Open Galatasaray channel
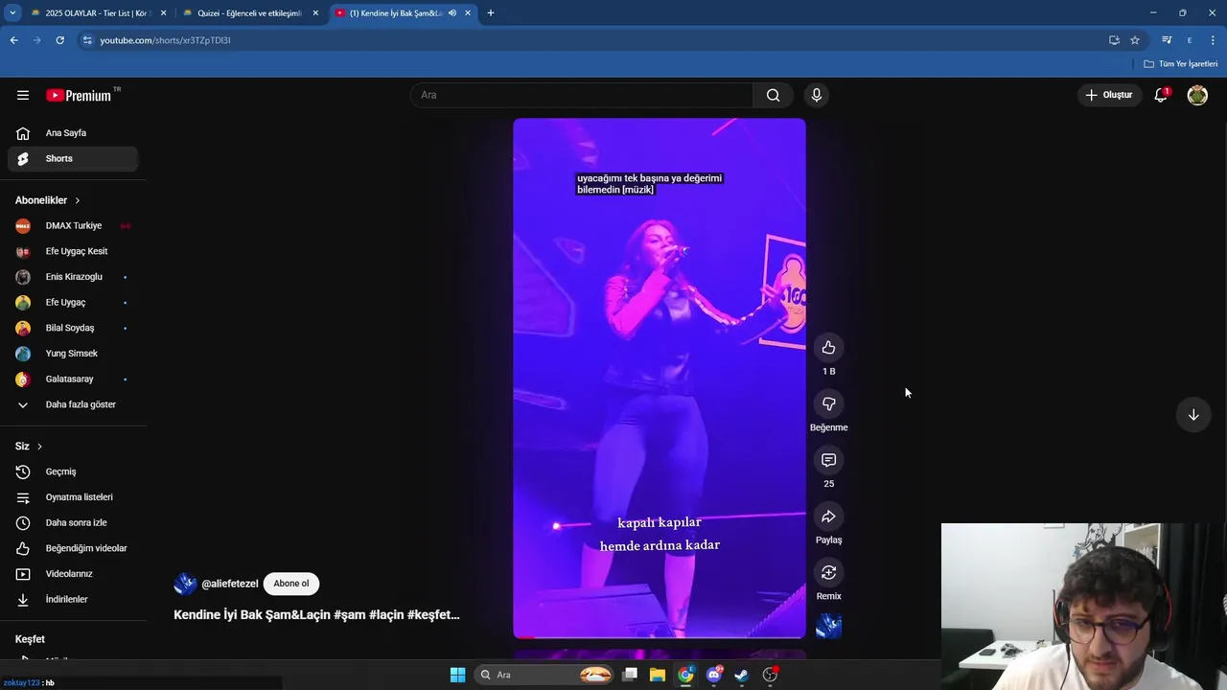1227x690 pixels. 73,379
